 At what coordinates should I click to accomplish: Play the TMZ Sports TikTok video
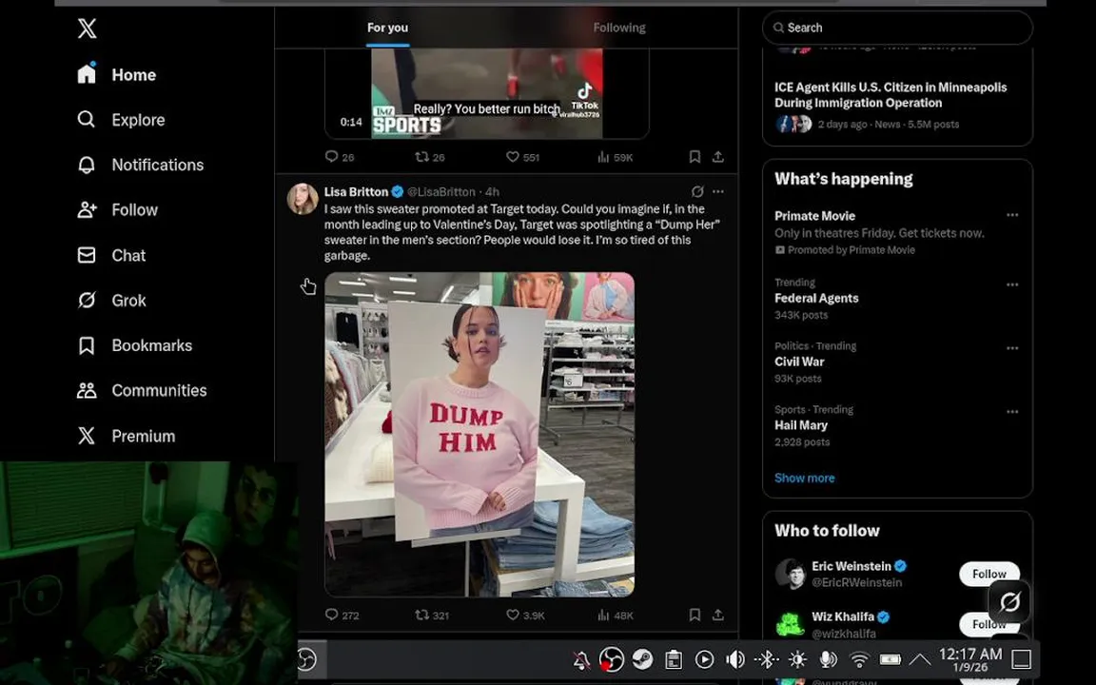pyautogui.click(x=486, y=93)
